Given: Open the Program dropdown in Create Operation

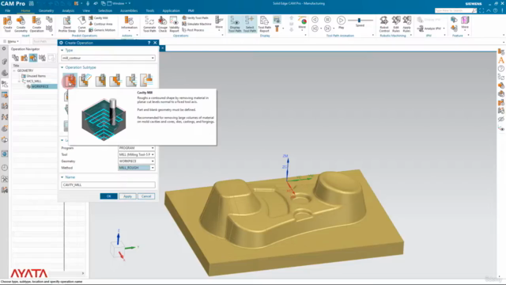Looking at the screenshot, I should click(x=137, y=148).
